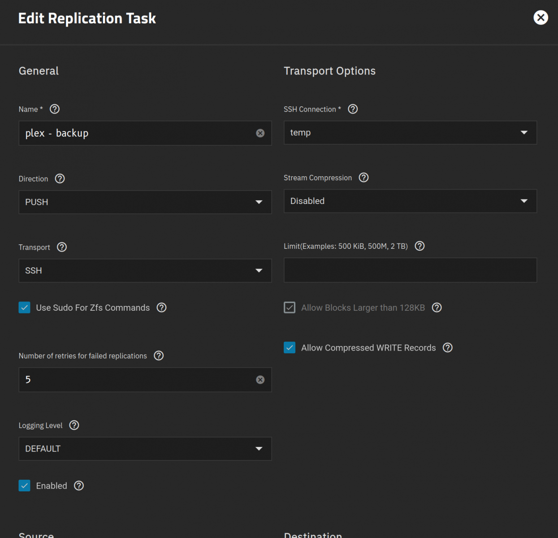Show help for Allow Blocks Larger than 128KB

pyautogui.click(x=437, y=308)
